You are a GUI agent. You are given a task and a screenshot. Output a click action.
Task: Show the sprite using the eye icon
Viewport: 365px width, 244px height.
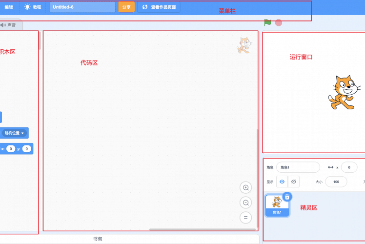pos(282,182)
